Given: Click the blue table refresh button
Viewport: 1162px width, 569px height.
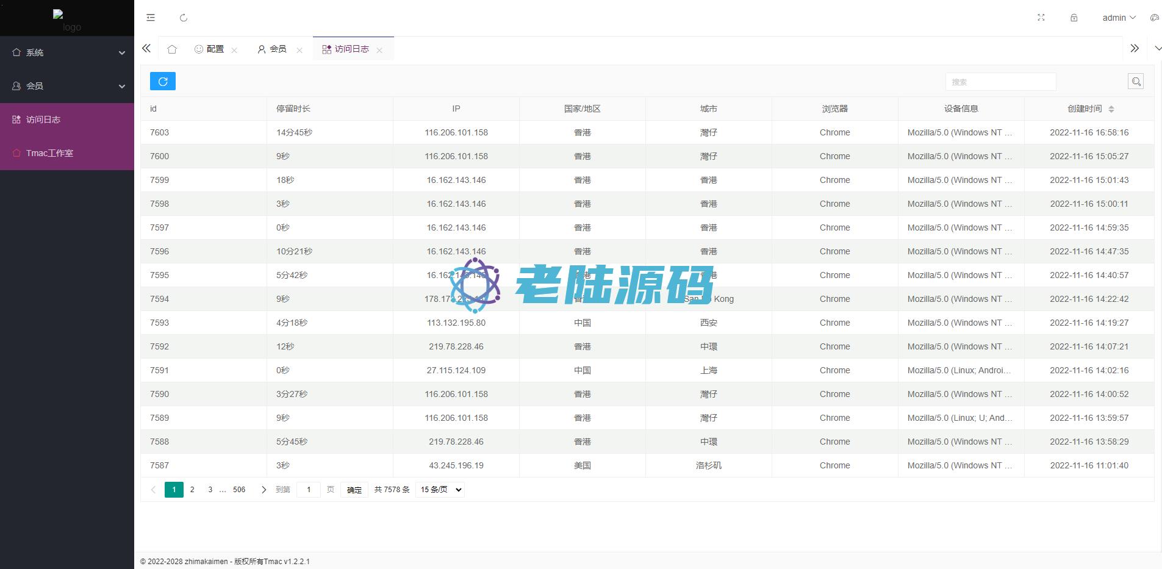Looking at the screenshot, I should coord(163,81).
